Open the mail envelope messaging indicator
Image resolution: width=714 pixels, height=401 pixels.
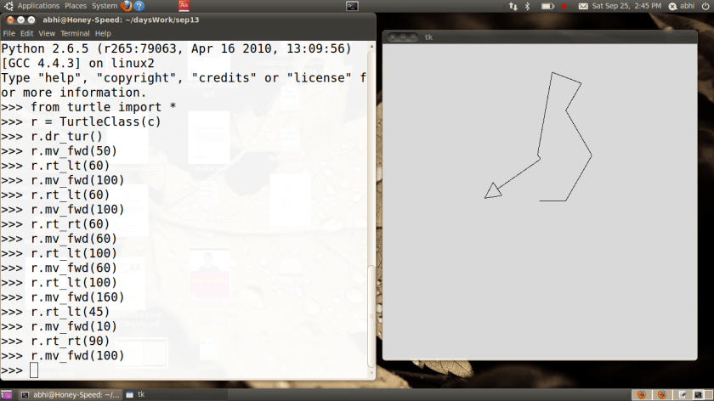click(583, 6)
